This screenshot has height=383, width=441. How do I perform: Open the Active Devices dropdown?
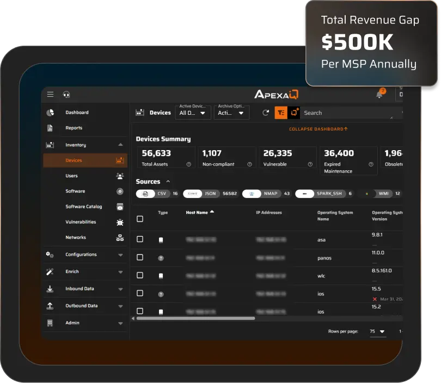click(x=193, y=113)
